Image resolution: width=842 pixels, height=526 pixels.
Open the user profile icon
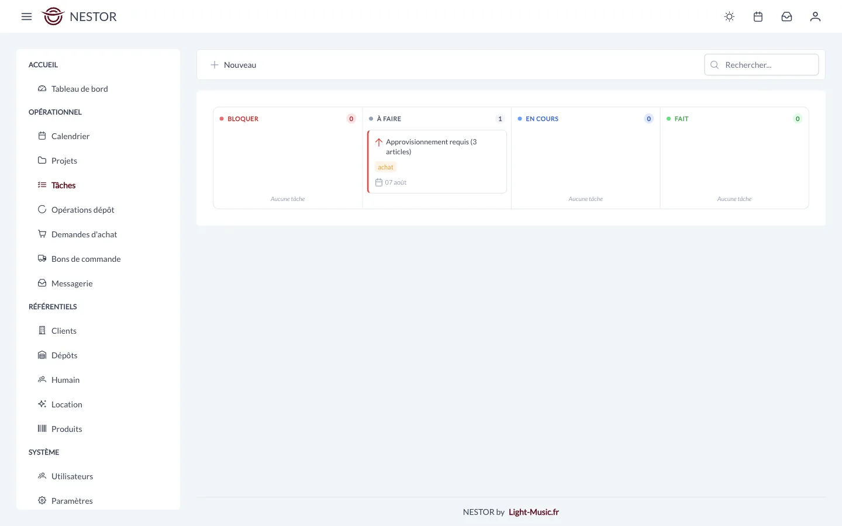point(815,16)
